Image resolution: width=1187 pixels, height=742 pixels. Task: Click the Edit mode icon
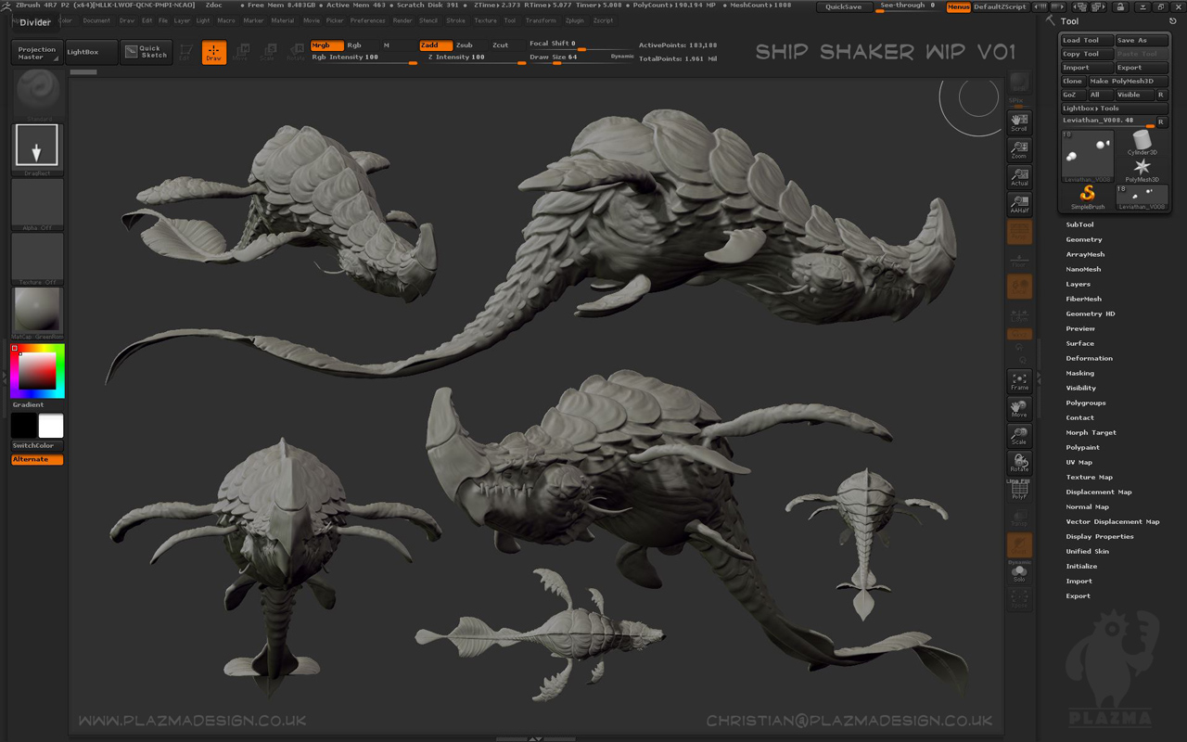click(x=186, y=53)
